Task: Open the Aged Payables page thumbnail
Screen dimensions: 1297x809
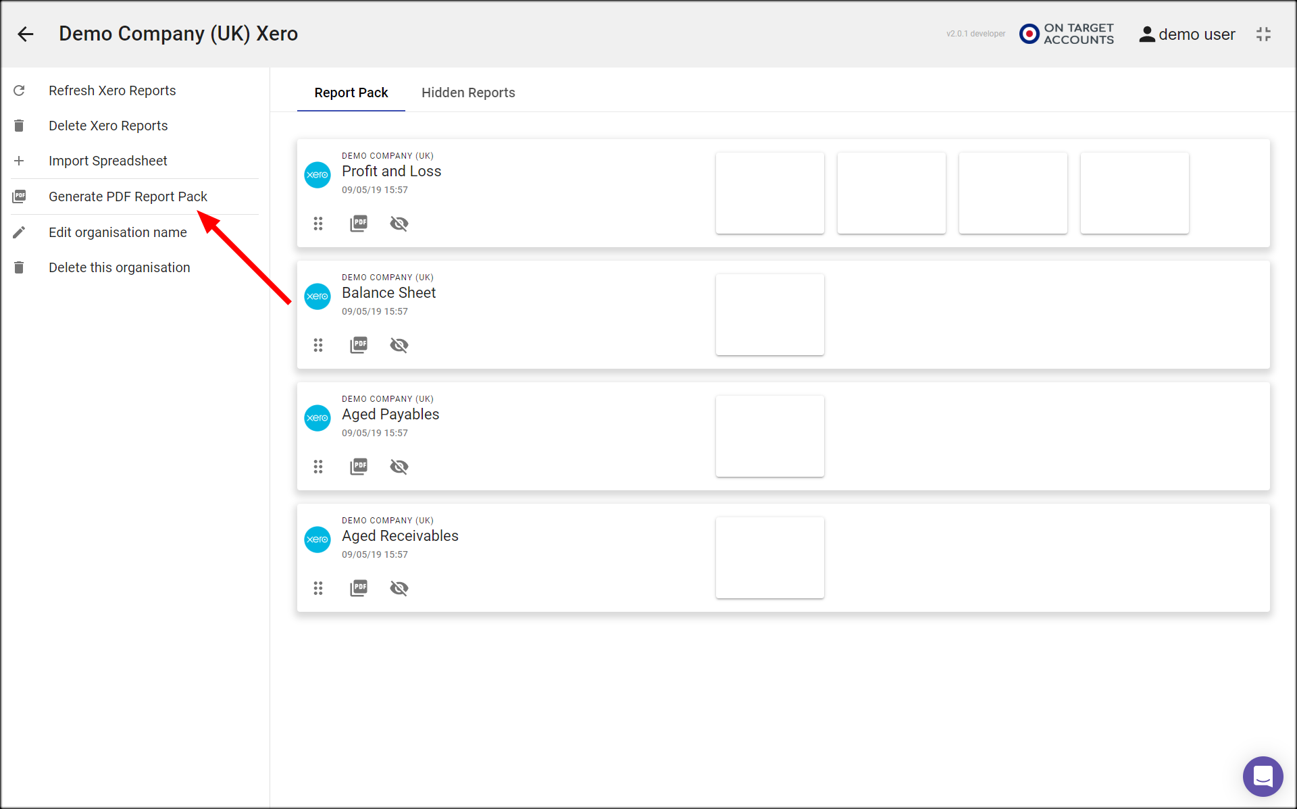Action: 770,436
